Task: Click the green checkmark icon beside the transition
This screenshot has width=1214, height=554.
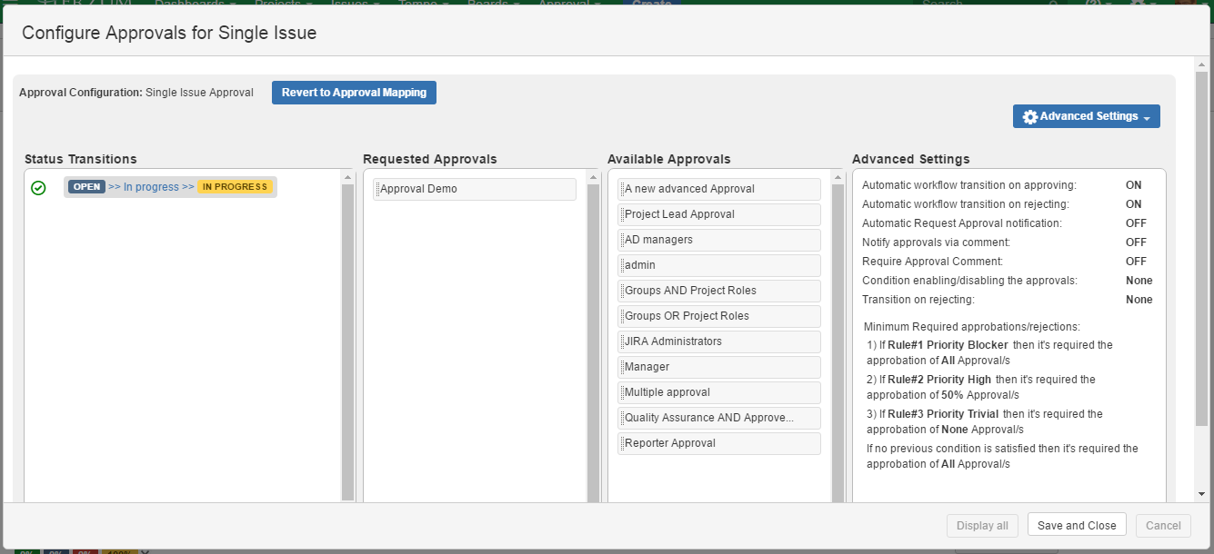Action: 38,188
